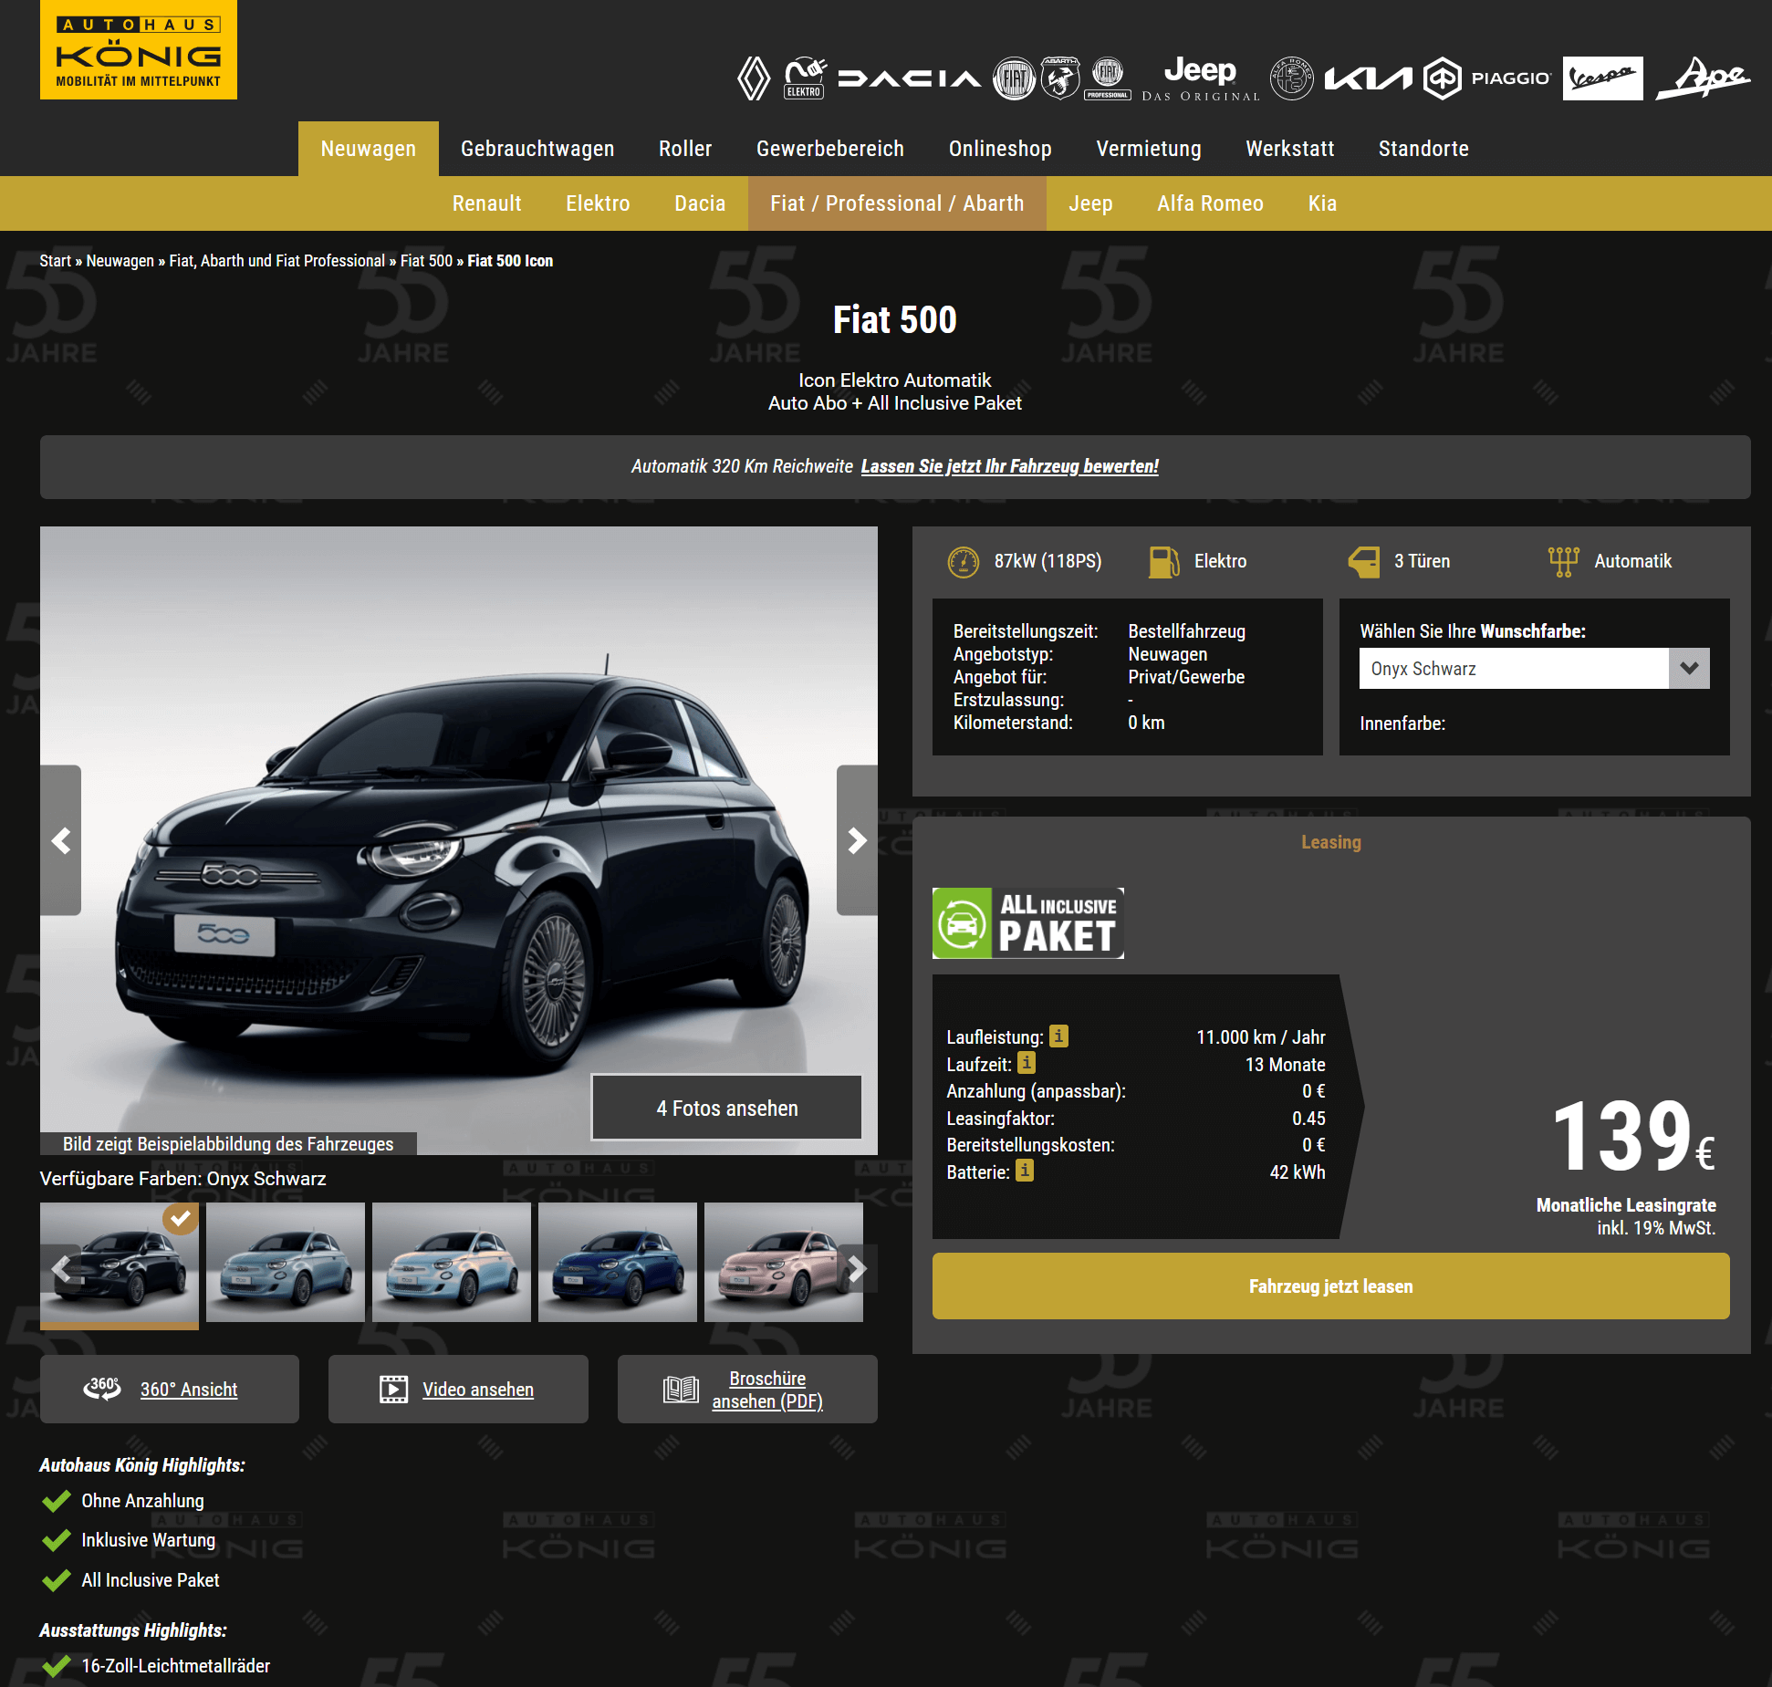
Task: Click the video play film icon
Action: [x=394, y=1389]
